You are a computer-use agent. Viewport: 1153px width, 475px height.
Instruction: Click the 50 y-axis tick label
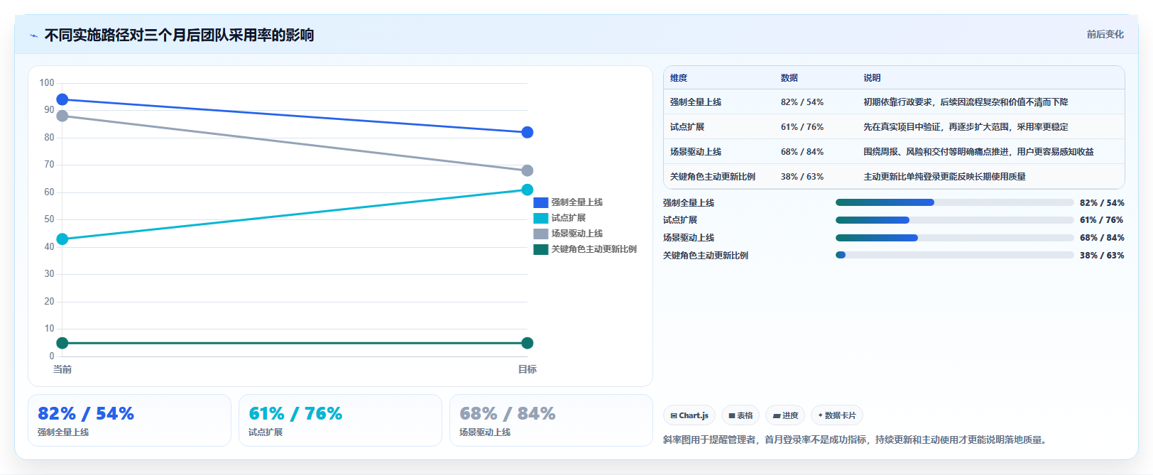click(x=49, y=219)
